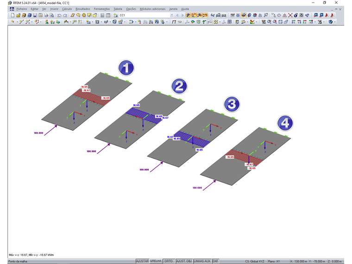This screenshot has width=352, height=264.
Task: Expand the line tool dropdown arrow
Action: [31, 22]
